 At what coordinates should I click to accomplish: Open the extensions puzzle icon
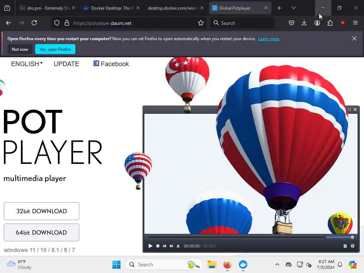click(x=330, y=23)
